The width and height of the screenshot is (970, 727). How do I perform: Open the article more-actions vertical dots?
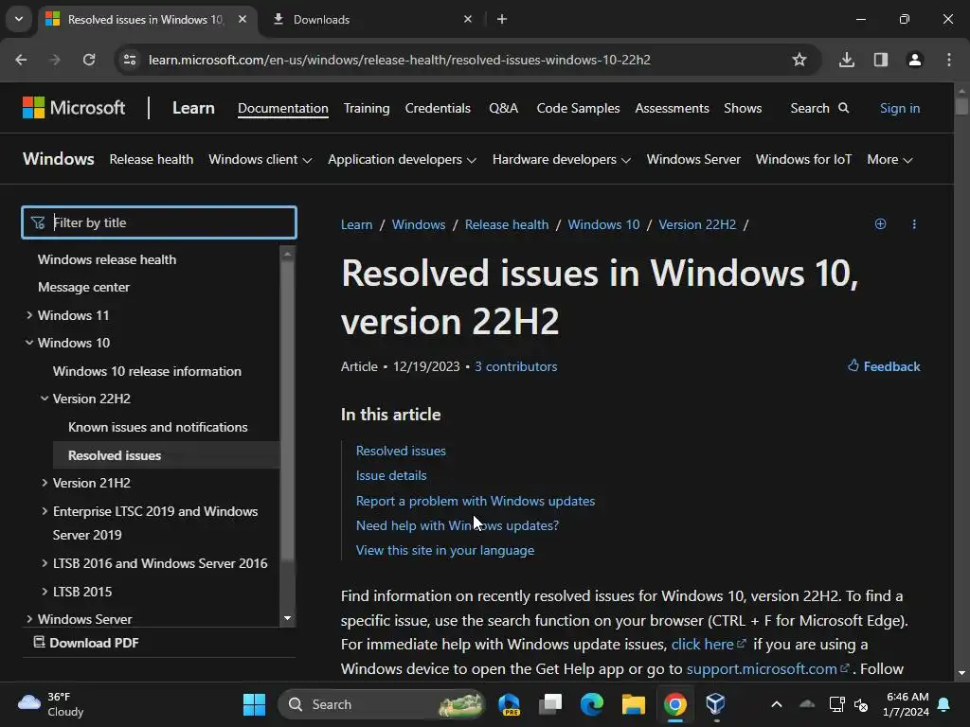tap(914, 223)
